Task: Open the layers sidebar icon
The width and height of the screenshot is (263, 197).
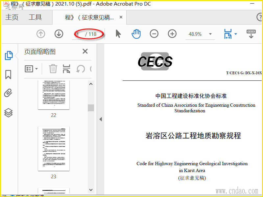Action: (x=8, y=113)
